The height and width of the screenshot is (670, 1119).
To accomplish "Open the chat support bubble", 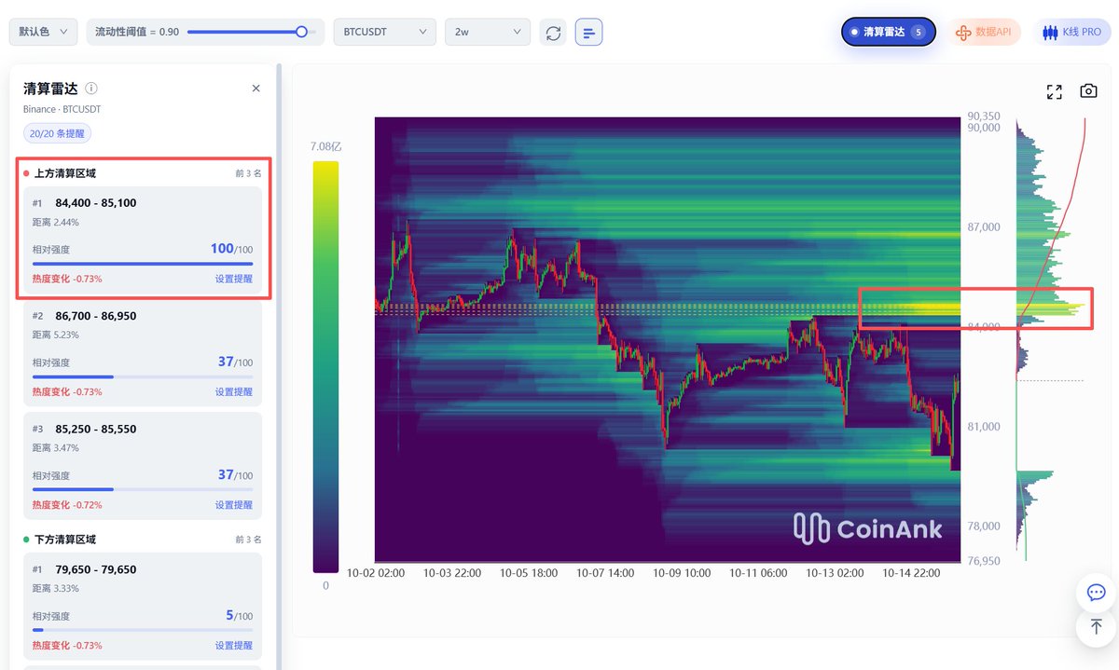I will pyautogui.click(x=1097, y=593).
